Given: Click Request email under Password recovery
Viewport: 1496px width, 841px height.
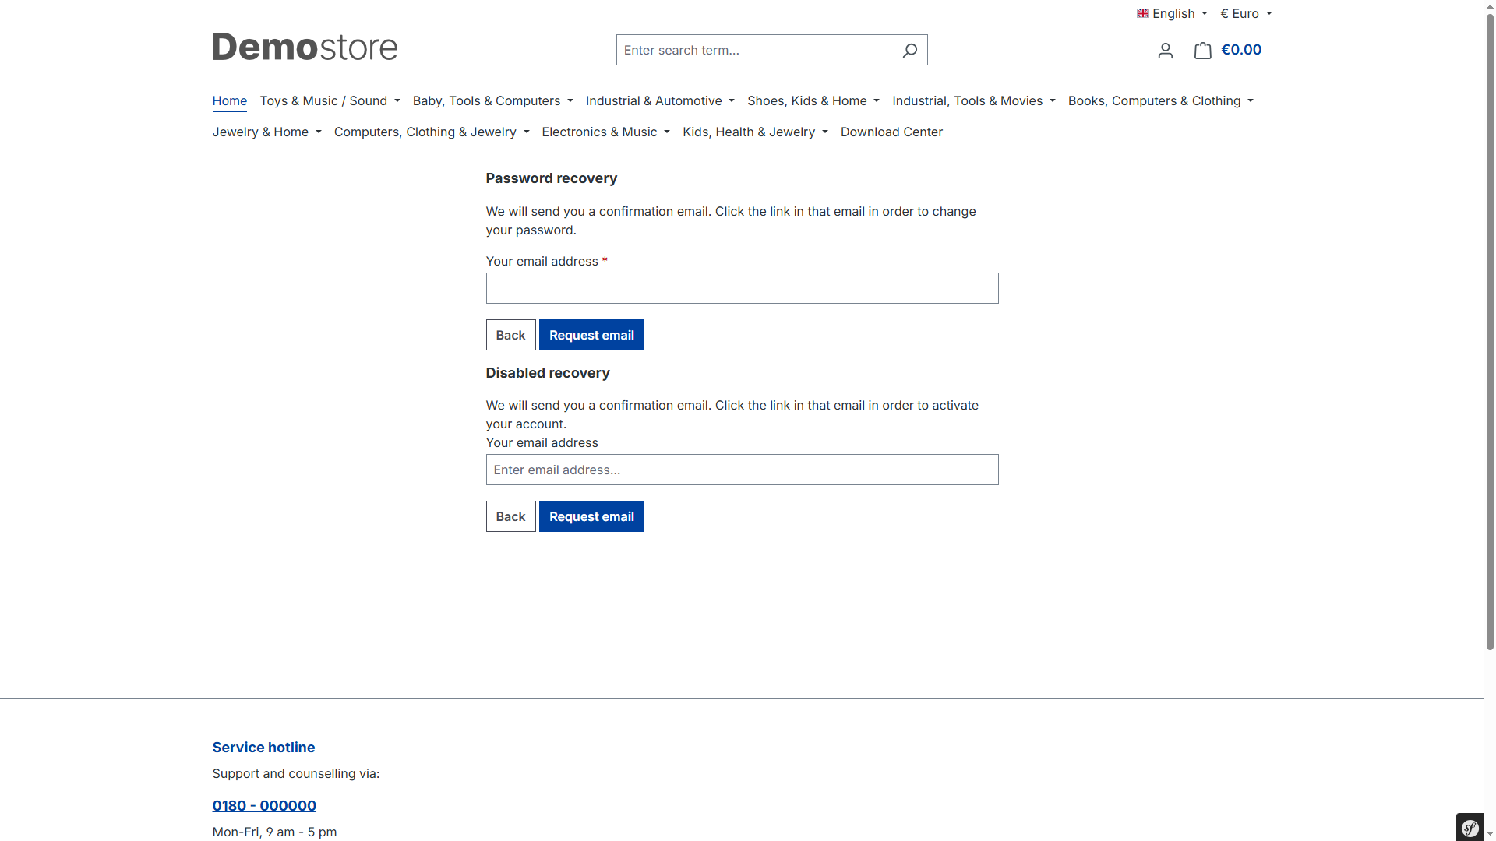Looking at the screenshot, I should pos(591,335).
